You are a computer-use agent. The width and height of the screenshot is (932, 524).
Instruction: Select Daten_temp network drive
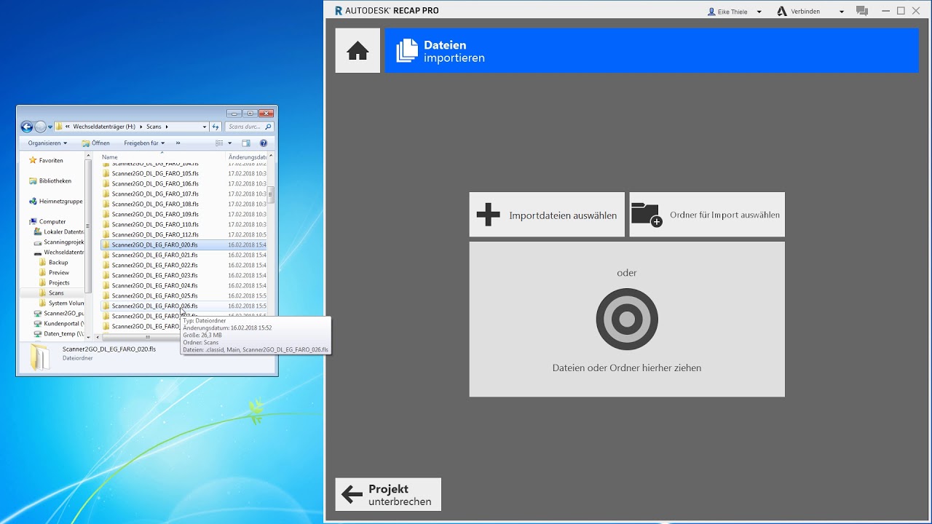click(59, 333)
